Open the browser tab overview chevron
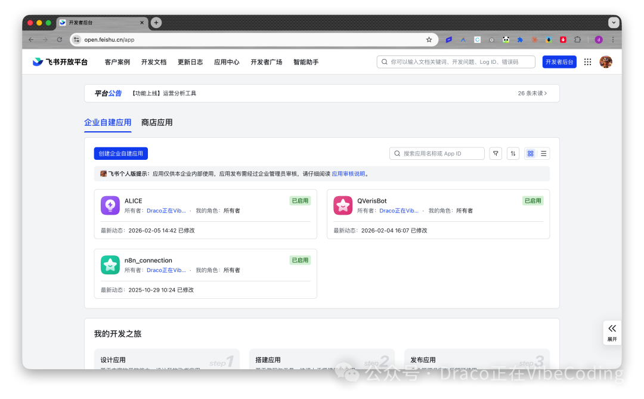644x399 pixels. [614, 23]
